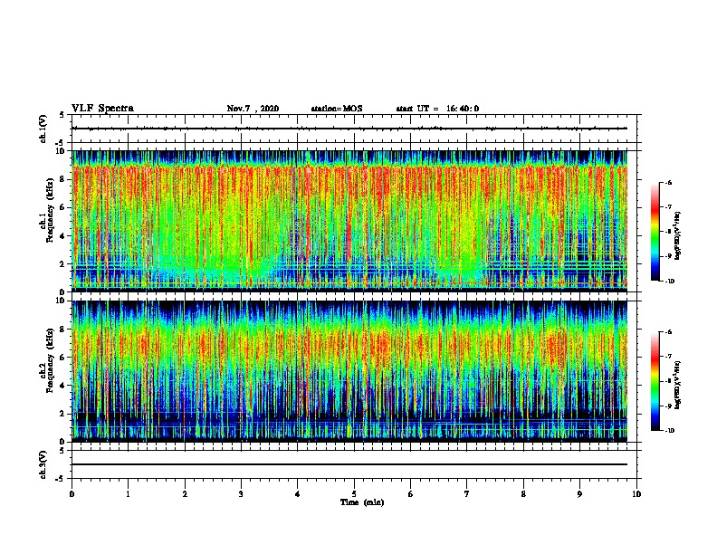Screen dimensions: 717x554
Task: Click time axis tick label "5"
Action: click(354, 494)
